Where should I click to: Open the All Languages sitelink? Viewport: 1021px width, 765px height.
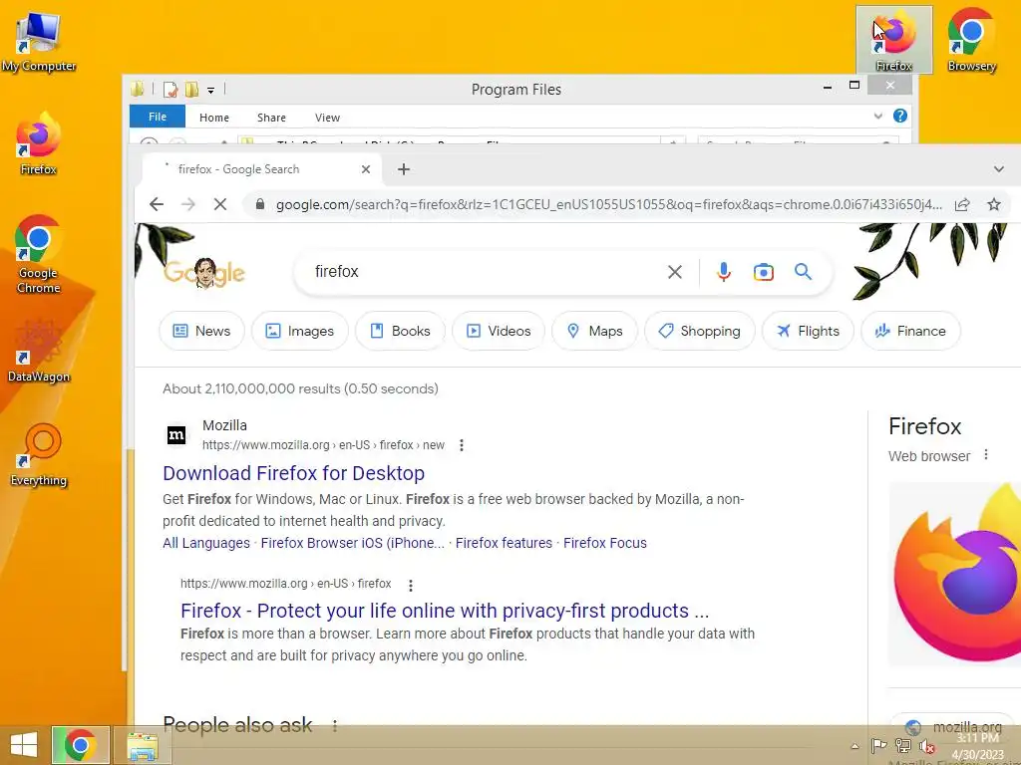(x=206, y=543)
